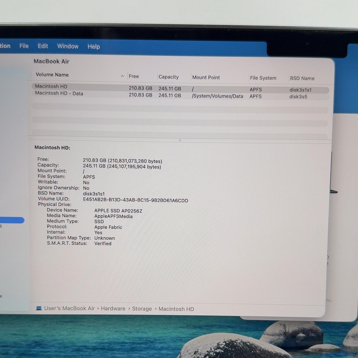
Task: Sort the list by Free column header
Action: (x=134, y=76)
